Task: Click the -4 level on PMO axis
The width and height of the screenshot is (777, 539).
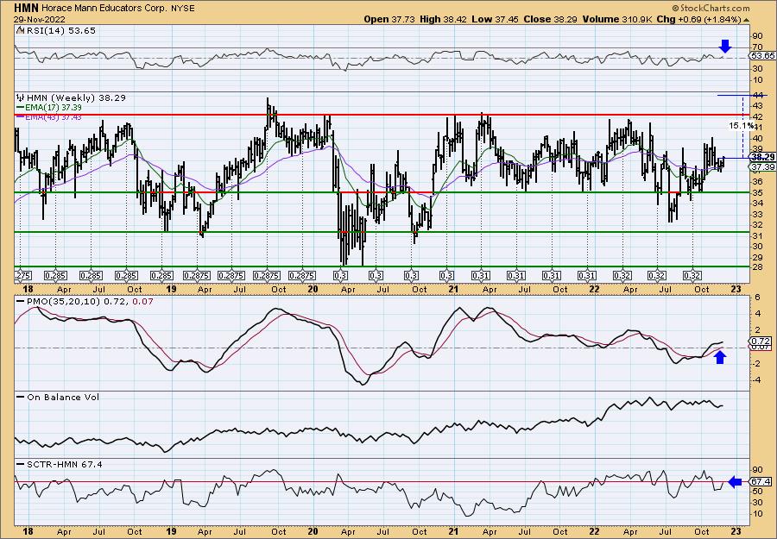Action: pos(756,380)
